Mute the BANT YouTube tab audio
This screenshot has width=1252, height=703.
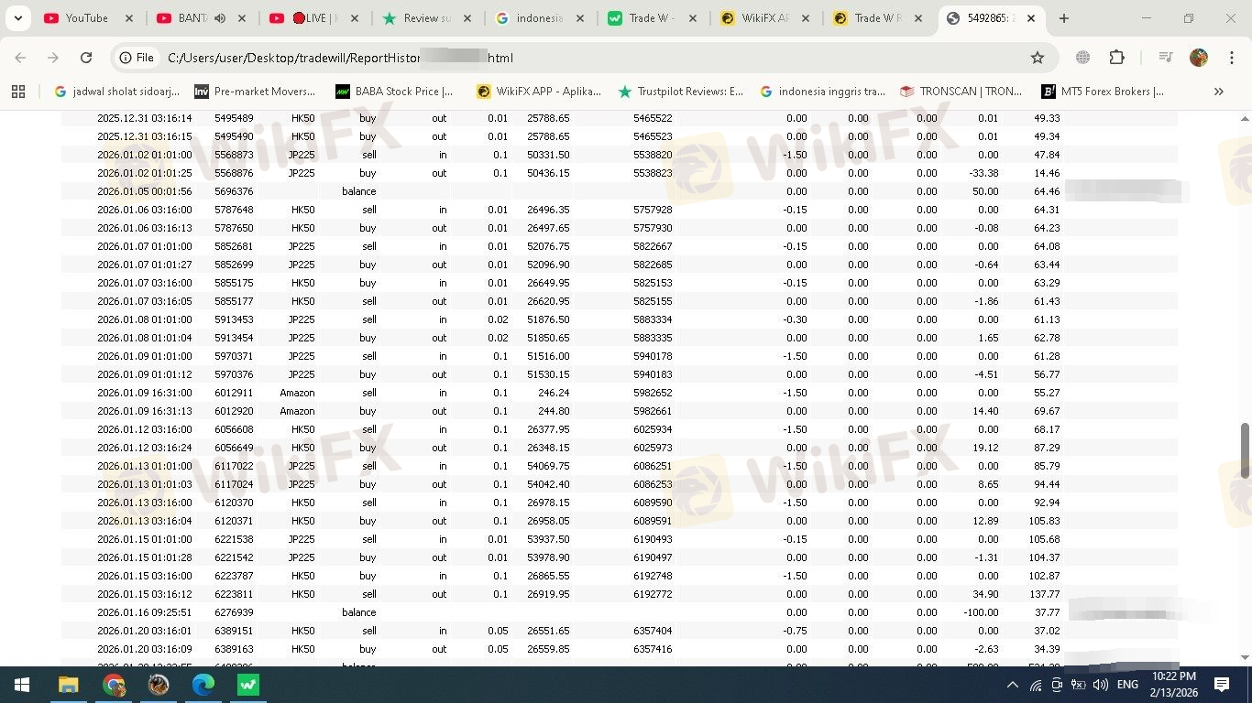pos(220,18)
